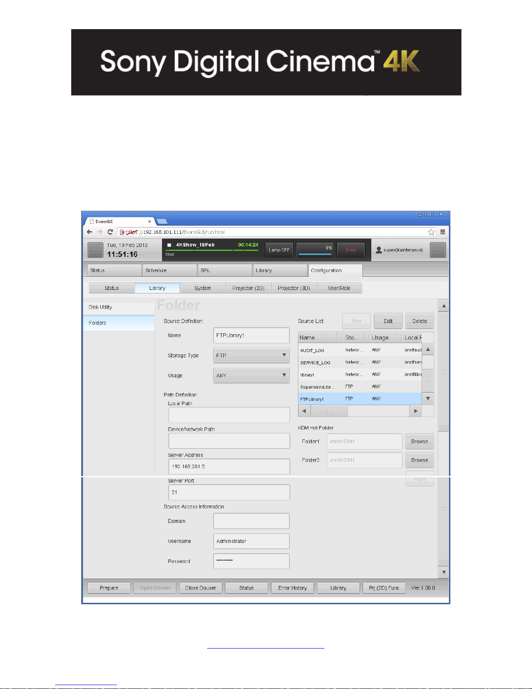Click the insecure https warning icon
This screenshot has width=532, height=689.
point(122,232)
